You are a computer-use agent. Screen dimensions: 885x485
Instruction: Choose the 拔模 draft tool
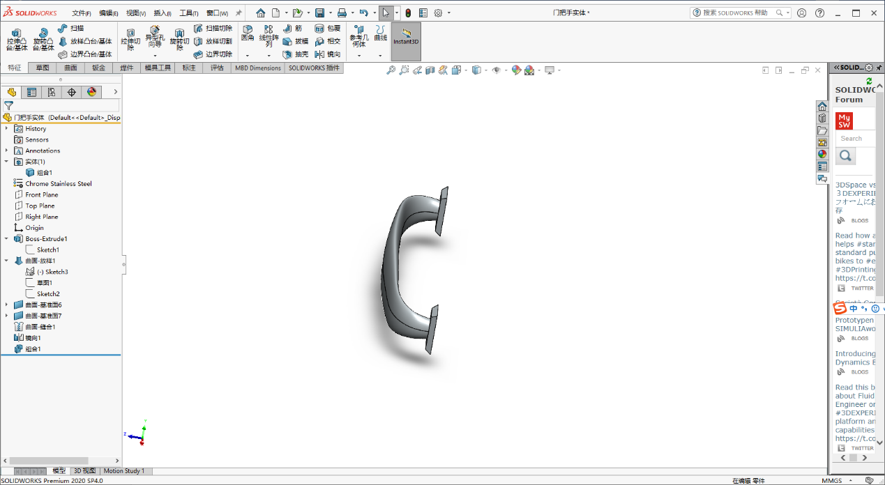pos(296,41)
